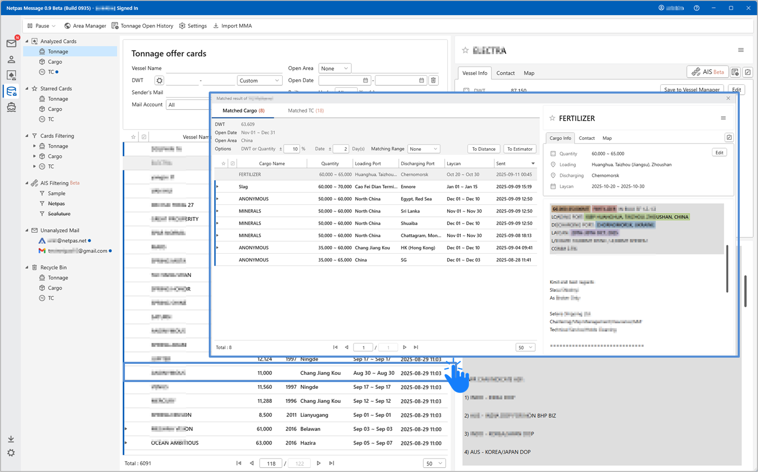Click the cargo mail text scrollbar

(x=727, y=268)
